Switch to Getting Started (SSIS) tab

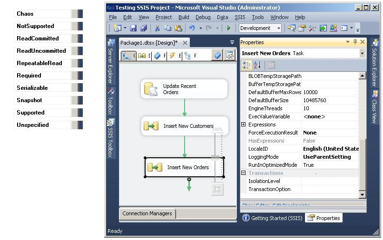pyautogui.click(x=273, y=218)
